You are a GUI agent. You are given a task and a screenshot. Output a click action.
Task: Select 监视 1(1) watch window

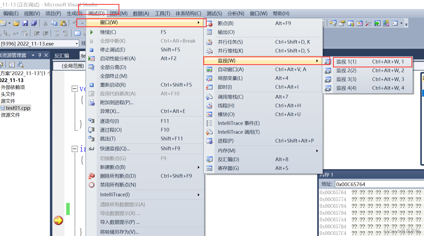pyautogui.click(x=368, y=62)
